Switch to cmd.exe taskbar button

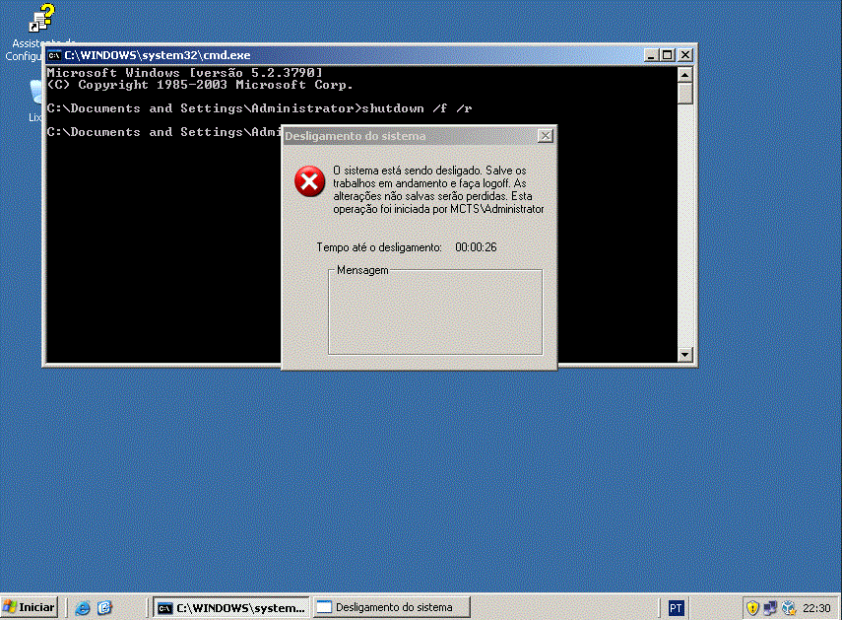230,607
